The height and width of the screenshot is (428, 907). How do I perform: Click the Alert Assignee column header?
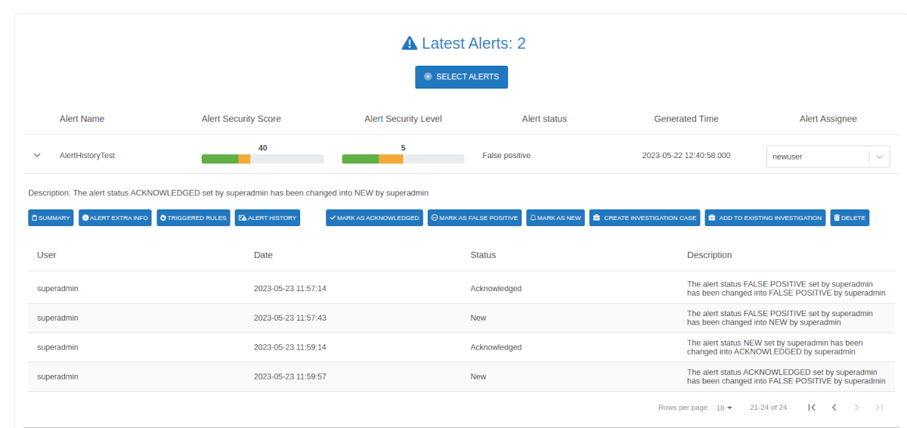coord(828,119)
